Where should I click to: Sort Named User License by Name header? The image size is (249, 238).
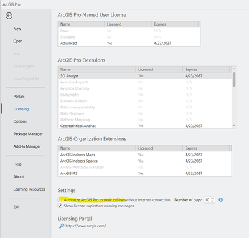pyautogui.click(x=81, y=24)
